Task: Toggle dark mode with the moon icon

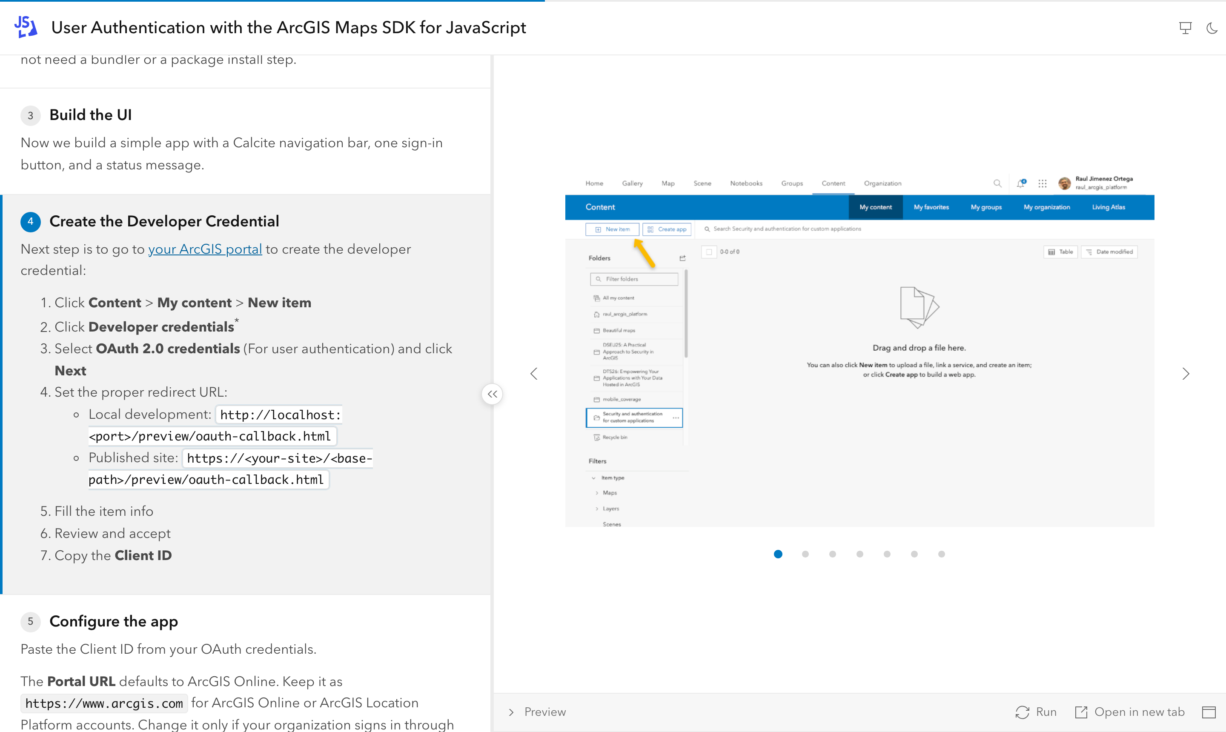Action: [x=1212, y=28]
